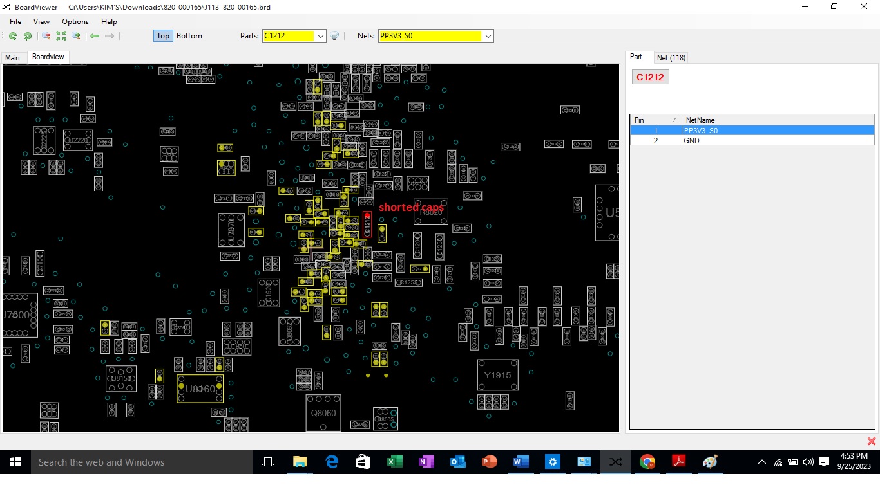The height and width of the screenshot is (494, 880).
Task: Open OneNote from the taskbar
Action: (426, 462)
